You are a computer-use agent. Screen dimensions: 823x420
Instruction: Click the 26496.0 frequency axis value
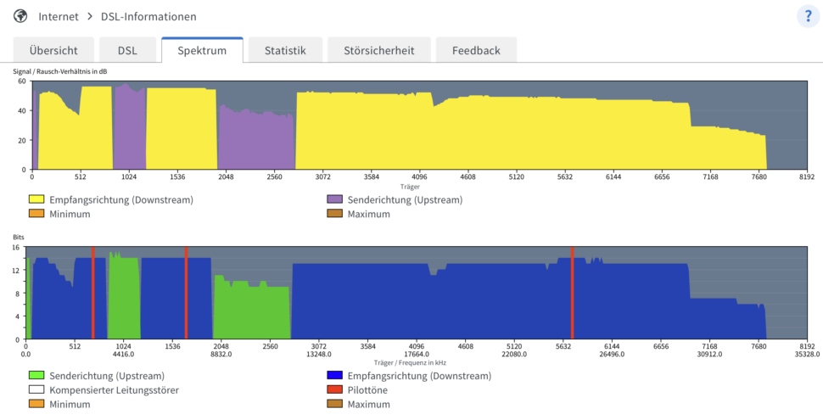612,355
